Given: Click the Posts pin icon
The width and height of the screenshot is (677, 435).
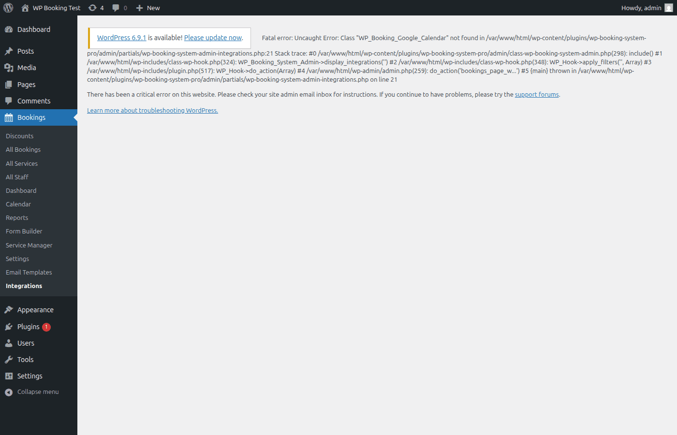Looking at the screenshot, I should (10, 51).
